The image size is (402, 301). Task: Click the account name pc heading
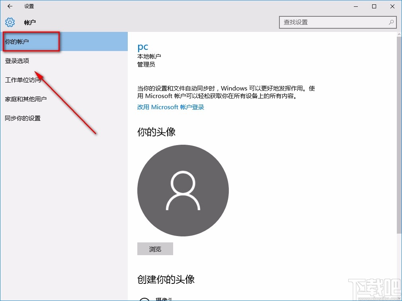142,47
